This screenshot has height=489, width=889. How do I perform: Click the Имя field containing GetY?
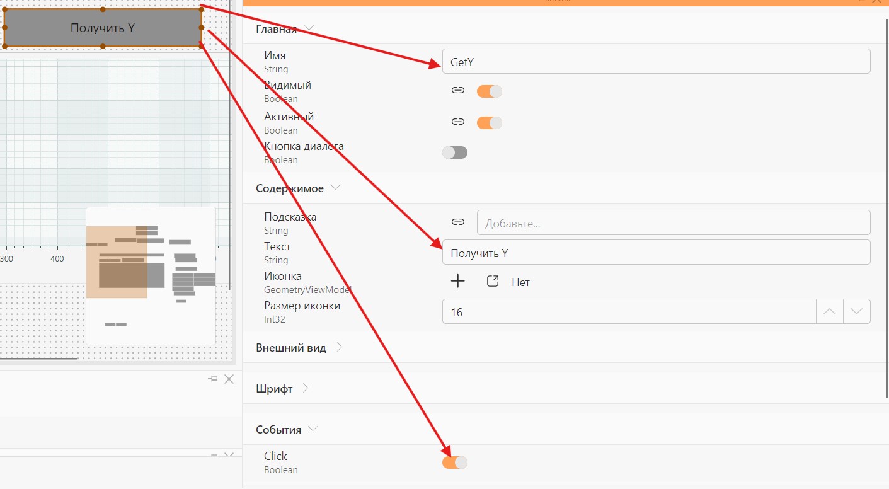(657, 61)
